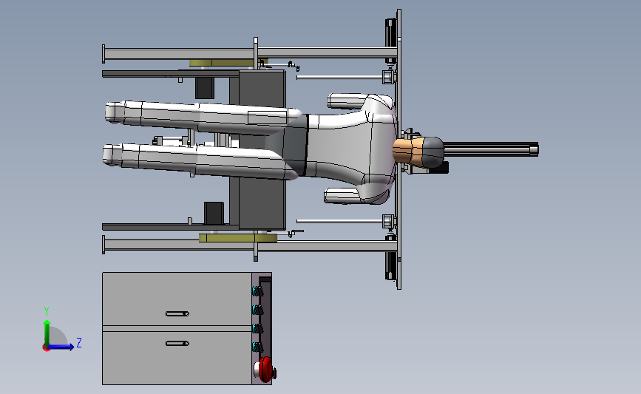Select the red origin ball of the triad
This screenshot has width=641, height=394.
pos(46,348)
